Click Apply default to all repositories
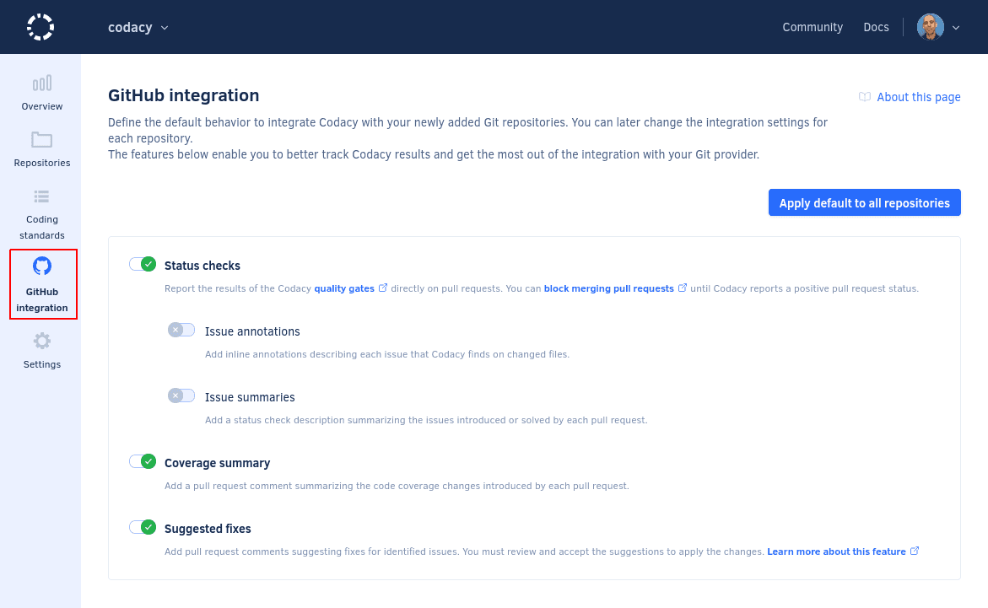988x608 pixels. (864, 202)
